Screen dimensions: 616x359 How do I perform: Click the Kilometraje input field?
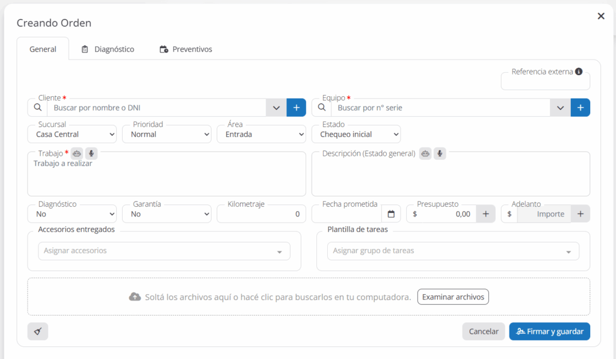261,214
